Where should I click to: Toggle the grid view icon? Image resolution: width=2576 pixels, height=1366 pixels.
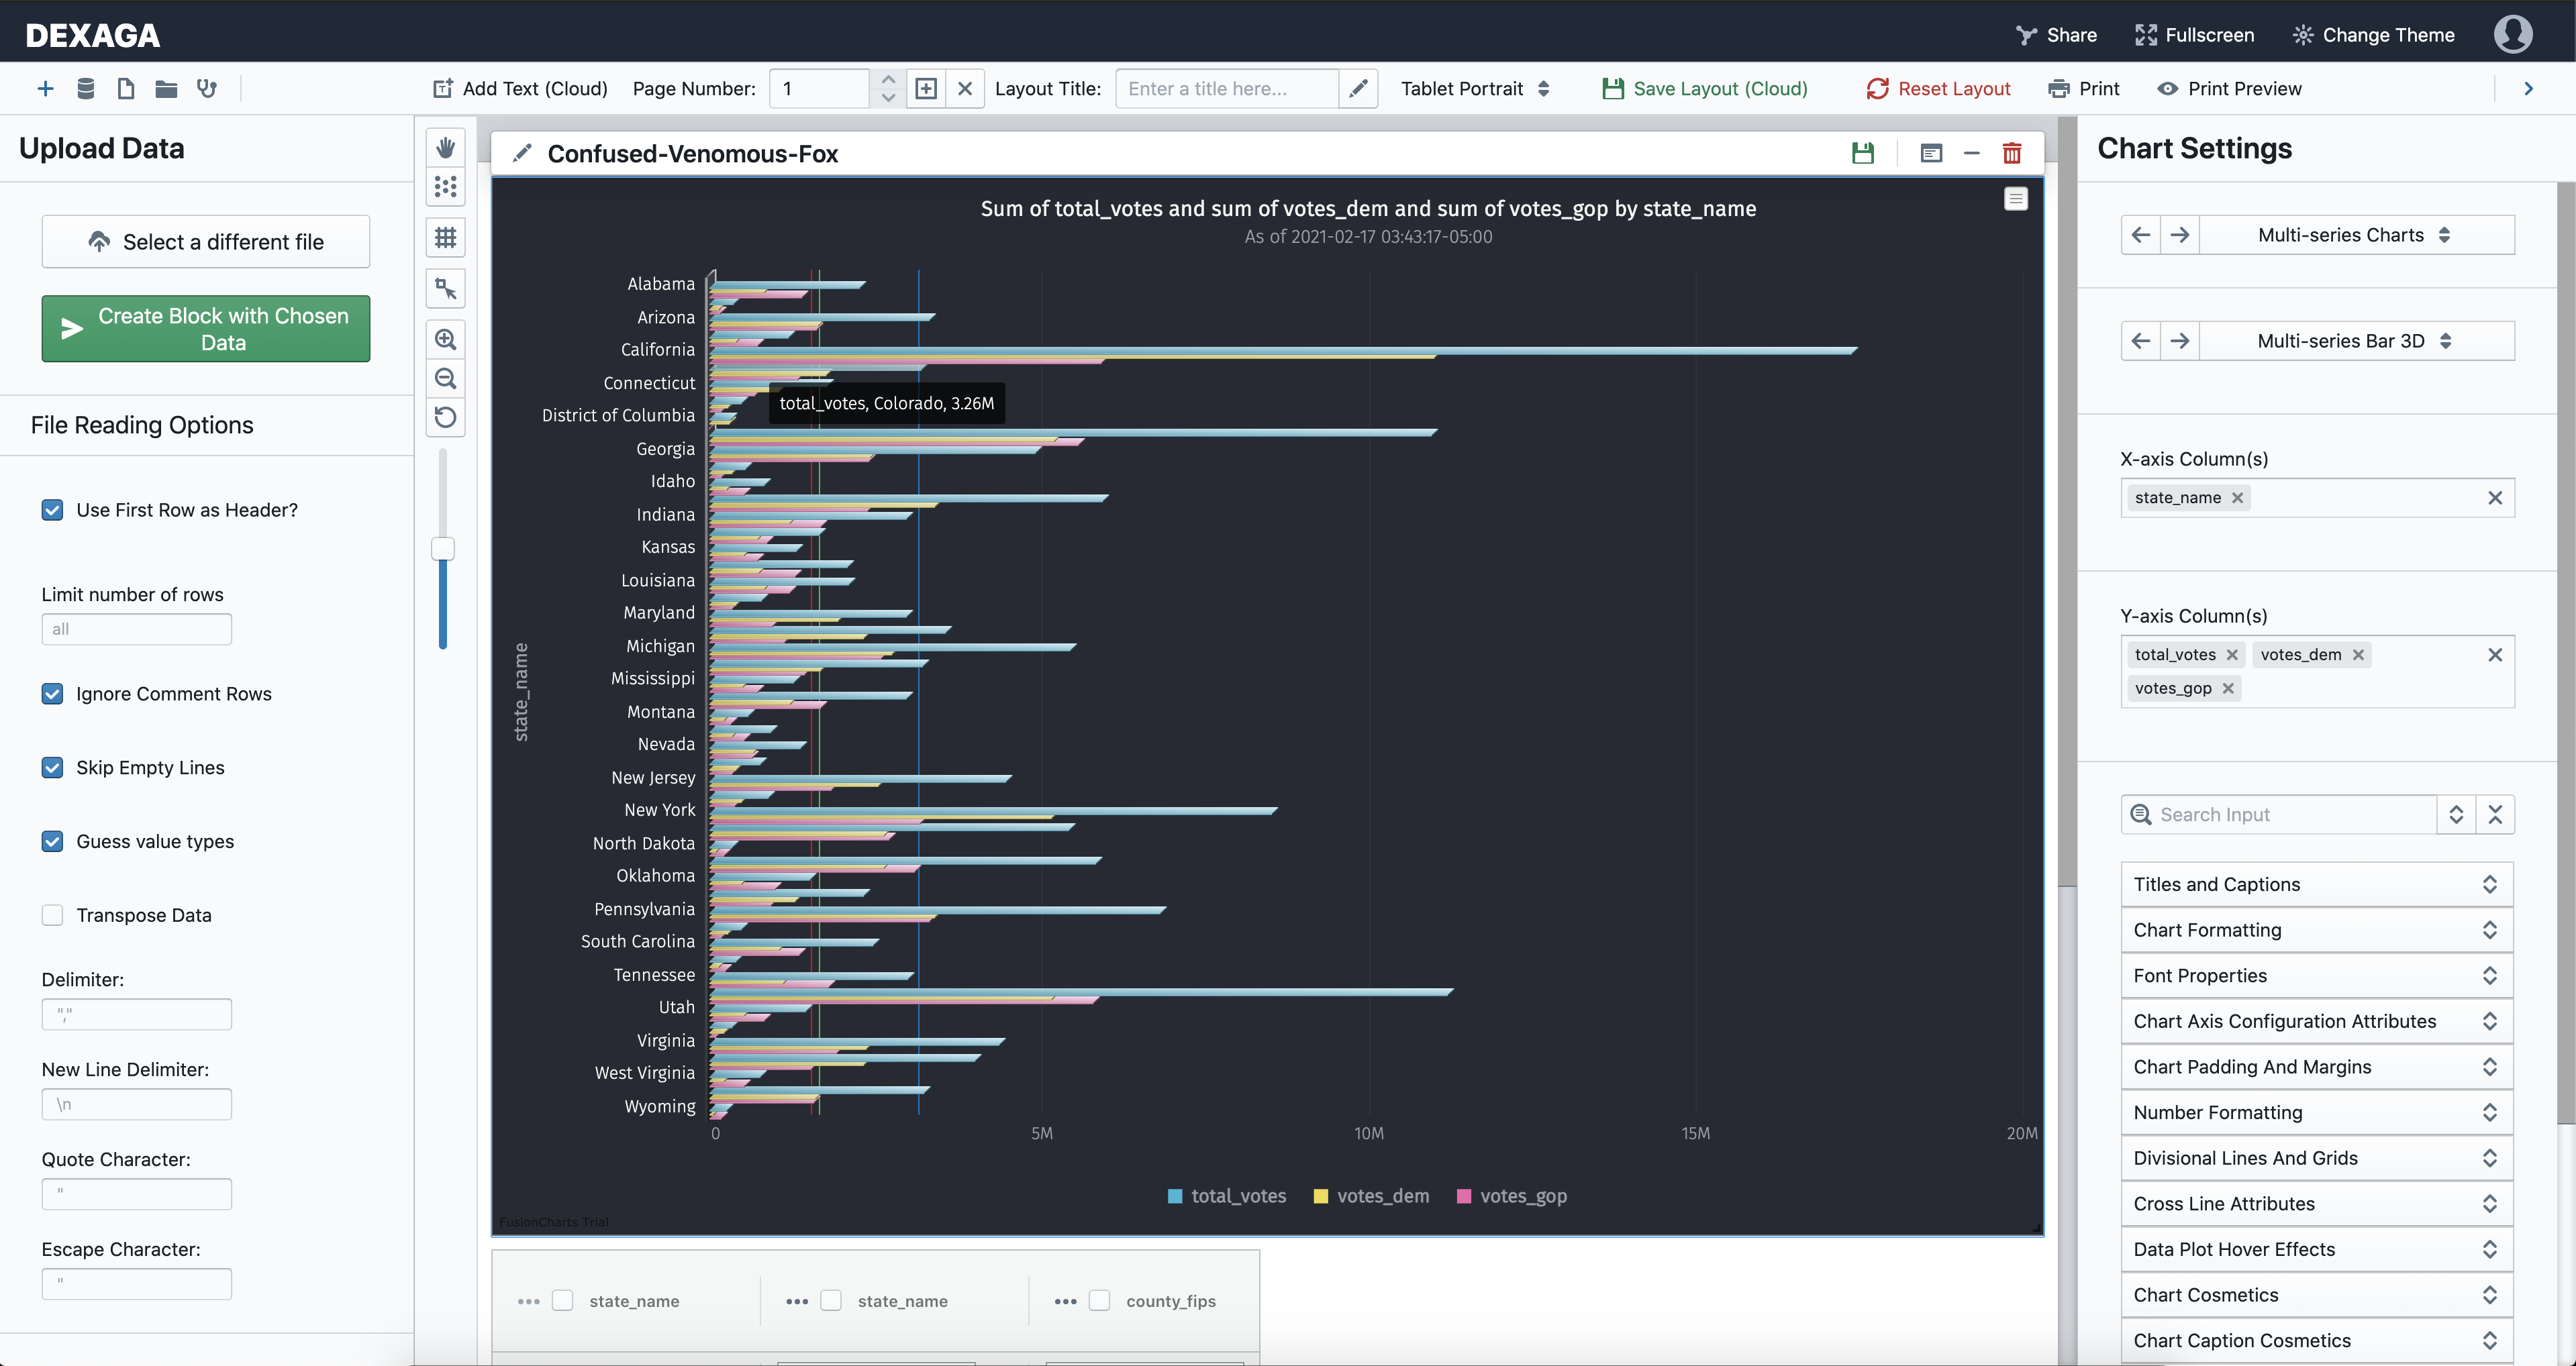point(445,238)
